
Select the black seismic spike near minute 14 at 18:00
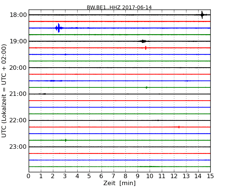click(x=202, y=15)
